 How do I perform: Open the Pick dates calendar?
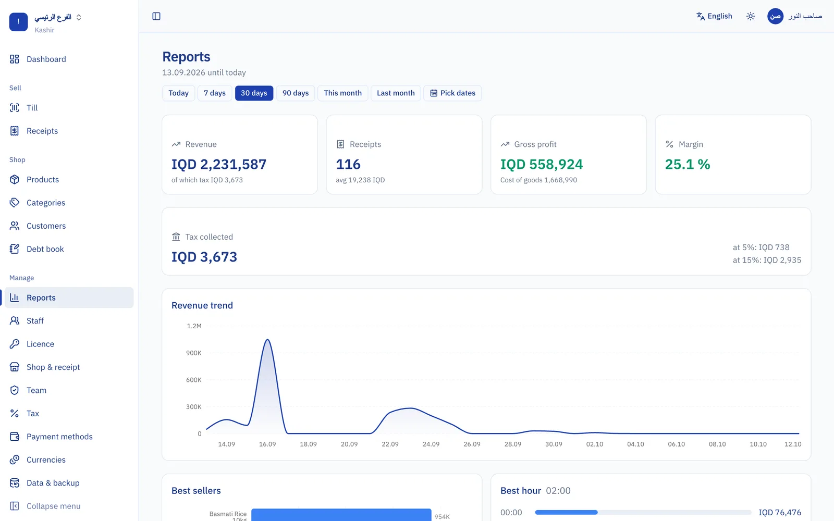(452, 93)
